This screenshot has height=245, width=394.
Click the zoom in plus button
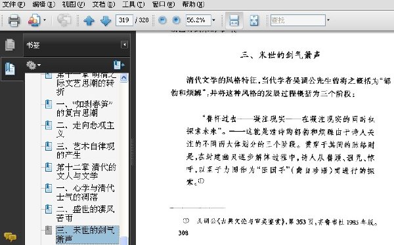pos(176,20)
